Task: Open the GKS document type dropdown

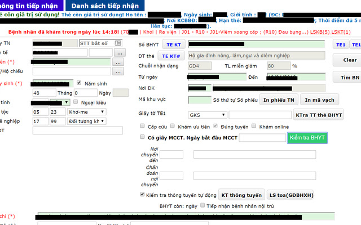Action: tap(208, 115)
